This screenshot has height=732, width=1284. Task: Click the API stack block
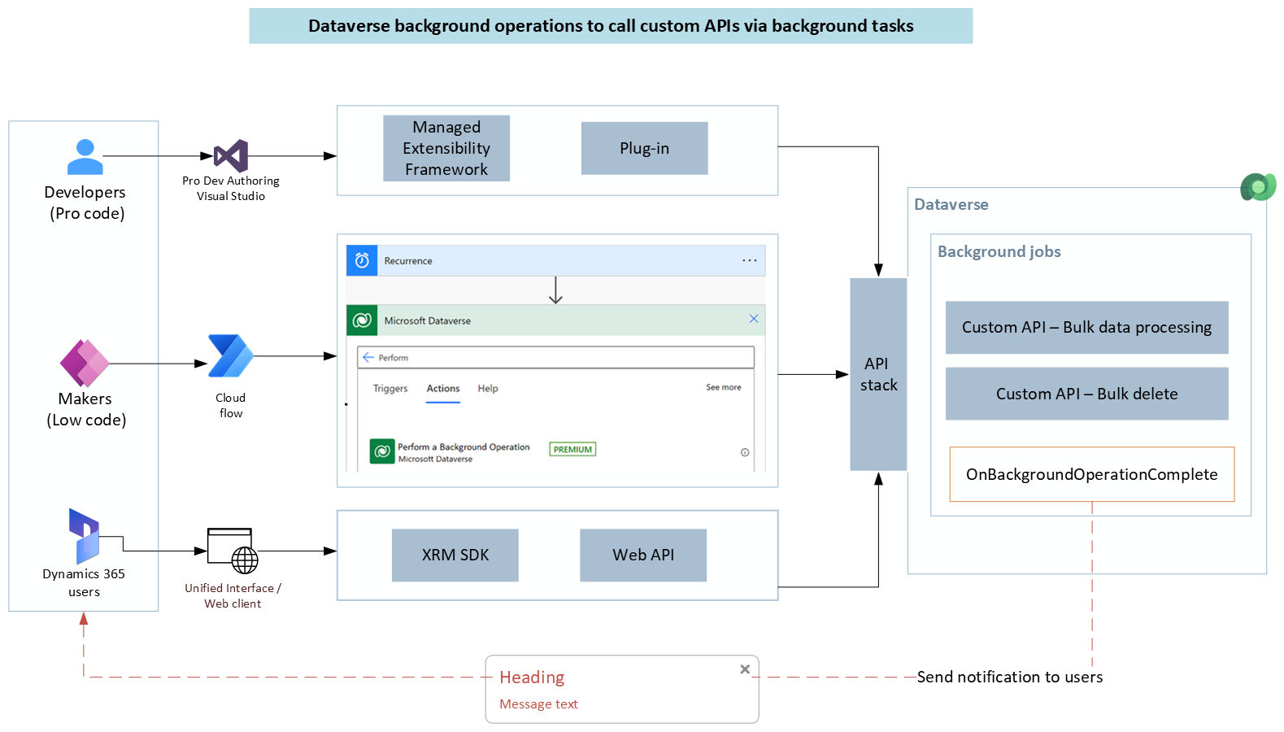(878, 374)
